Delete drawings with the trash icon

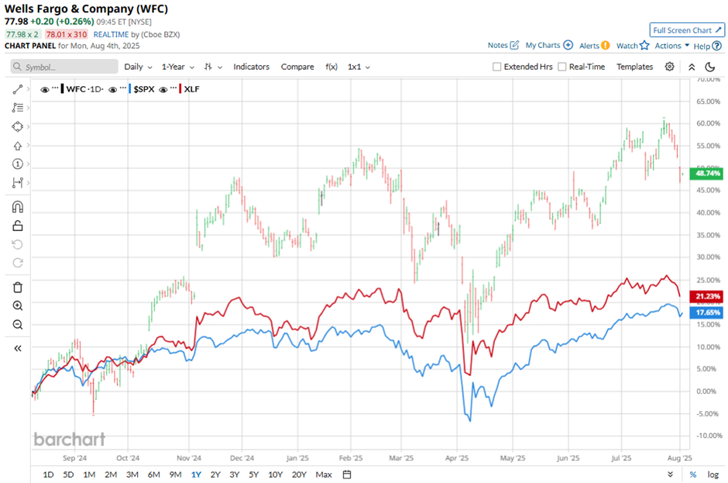click(x=17, y=288)
